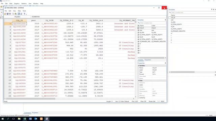The height and width of the screenshot is (121, 216).
Task: Collapse the Data section in Properties
Action: pos(138,81)
